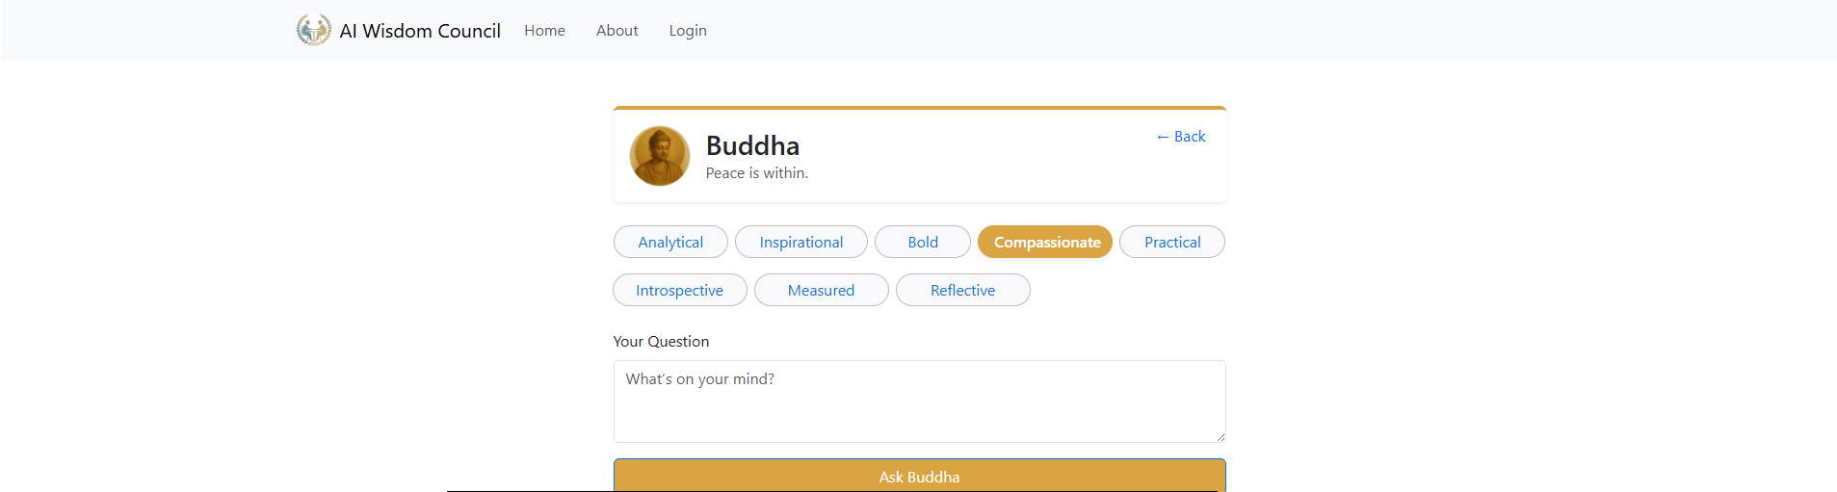Click the Back arrow link
Image resolution: width=1837 pixels, height=492 pixels.
coord(1180,137)
